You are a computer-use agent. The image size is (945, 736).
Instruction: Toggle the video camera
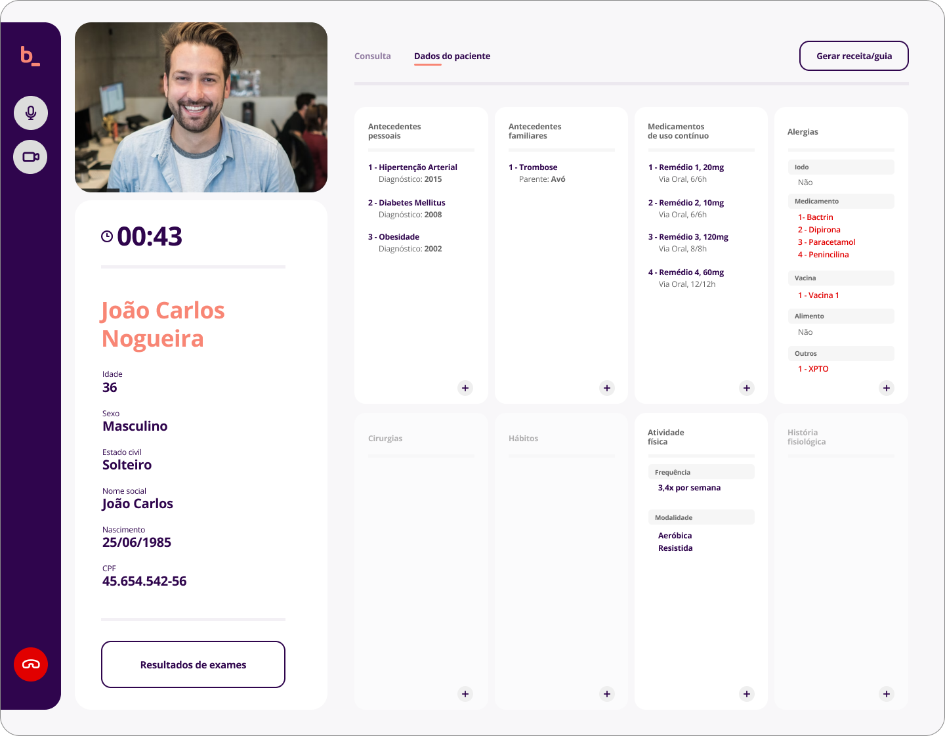pyautogui.click(x=31, y=157)
